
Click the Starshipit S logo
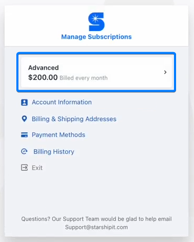click(x=96, y=22)
